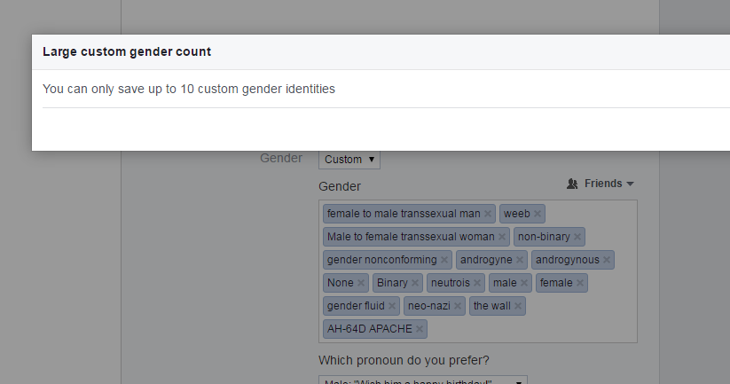Click the Gender label above tag box
Viewport: 730px width, 384px height.
coord(340,186)
